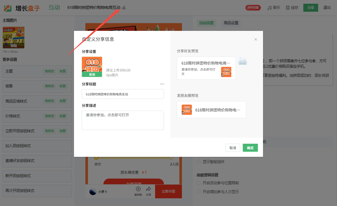This screenshot has width=337, height=206.
Task: Click the API对接 badge
Action: click(x=253, y=8)
